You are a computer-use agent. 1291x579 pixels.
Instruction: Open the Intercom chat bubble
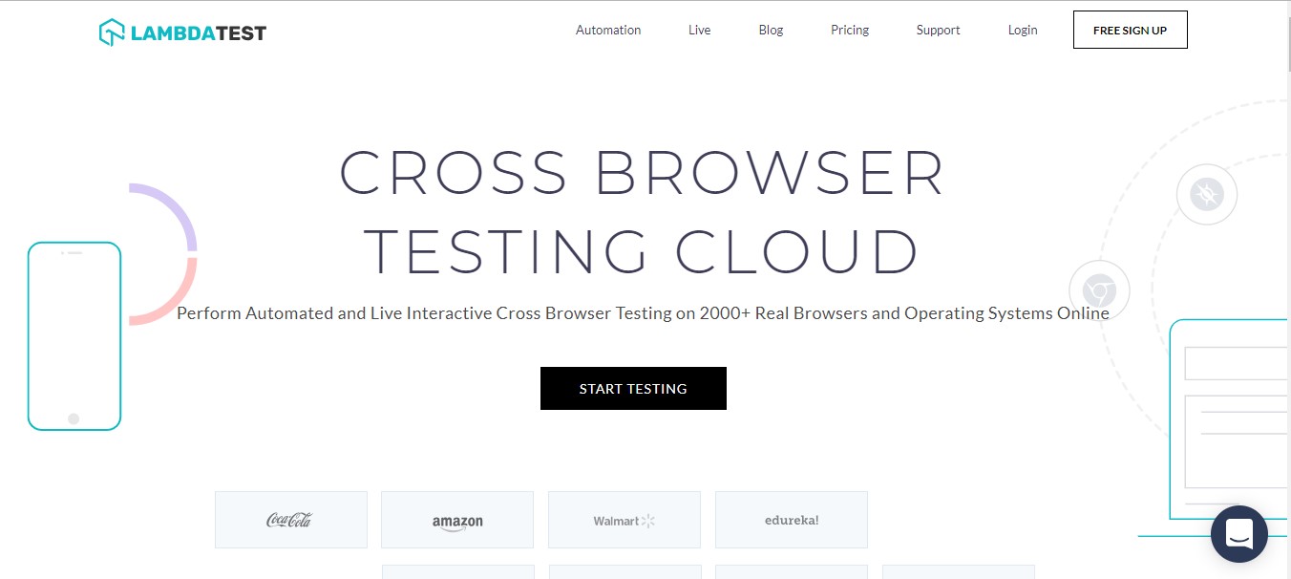[1238, 534]
